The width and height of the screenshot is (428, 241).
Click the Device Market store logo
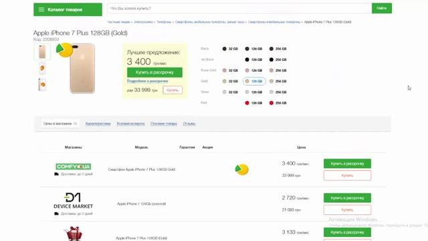pos(73,201)
